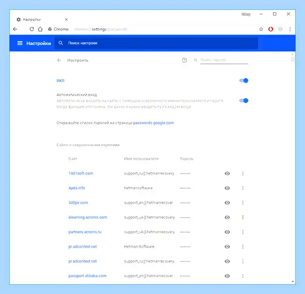Open the red Opera-style extension icon
305x294 pixels.
(271, 29)
